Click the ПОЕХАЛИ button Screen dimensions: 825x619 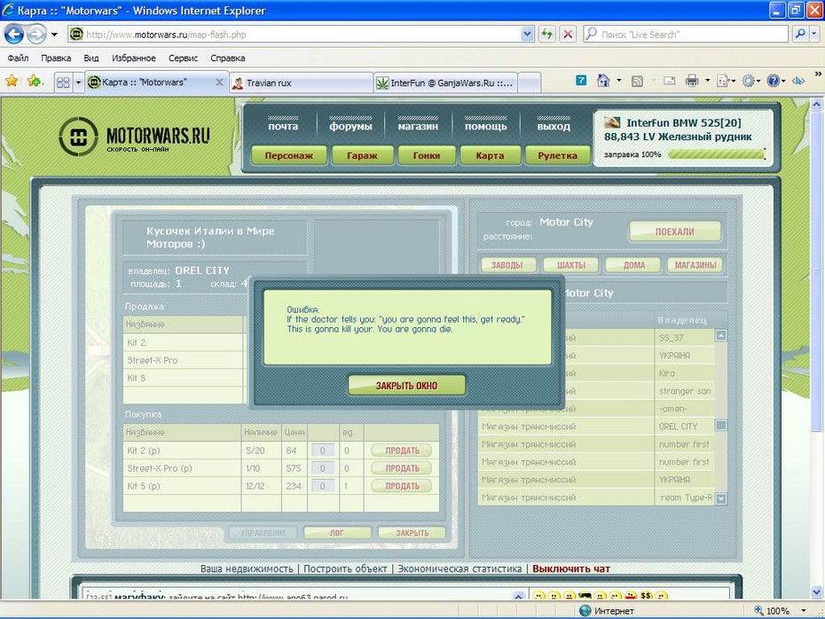tap(674, 232)
